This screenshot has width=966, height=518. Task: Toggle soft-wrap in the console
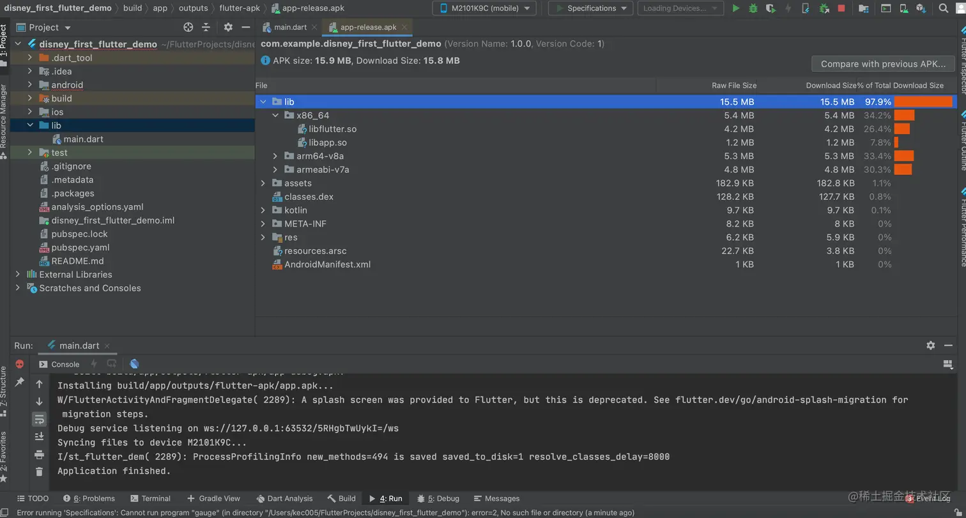click(x=40, y=419)
